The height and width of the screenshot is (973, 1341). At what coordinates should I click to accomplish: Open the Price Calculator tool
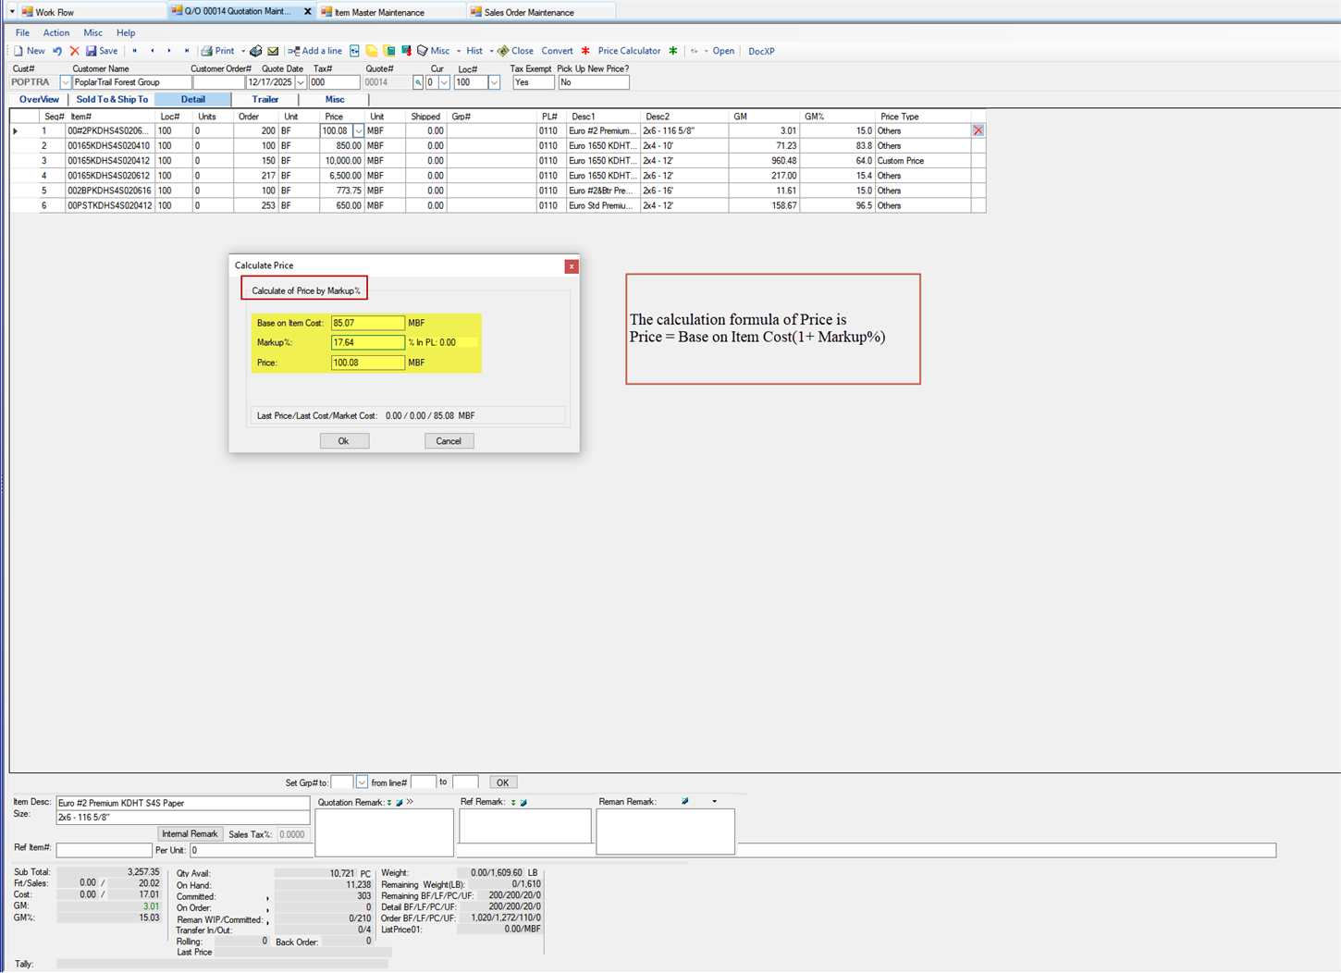(630, 51)
